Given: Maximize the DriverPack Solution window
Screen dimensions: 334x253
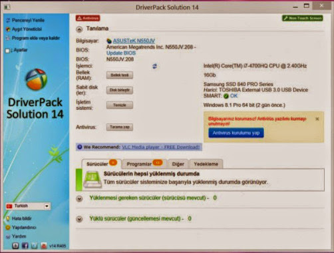Looking at the screenshot, I should (307, 6).
